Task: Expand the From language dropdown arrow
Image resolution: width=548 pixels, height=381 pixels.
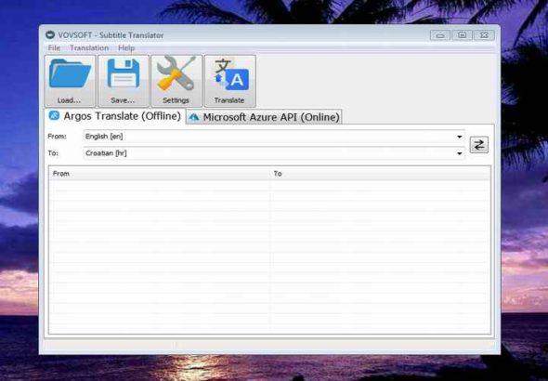Action: click(459, 137)
